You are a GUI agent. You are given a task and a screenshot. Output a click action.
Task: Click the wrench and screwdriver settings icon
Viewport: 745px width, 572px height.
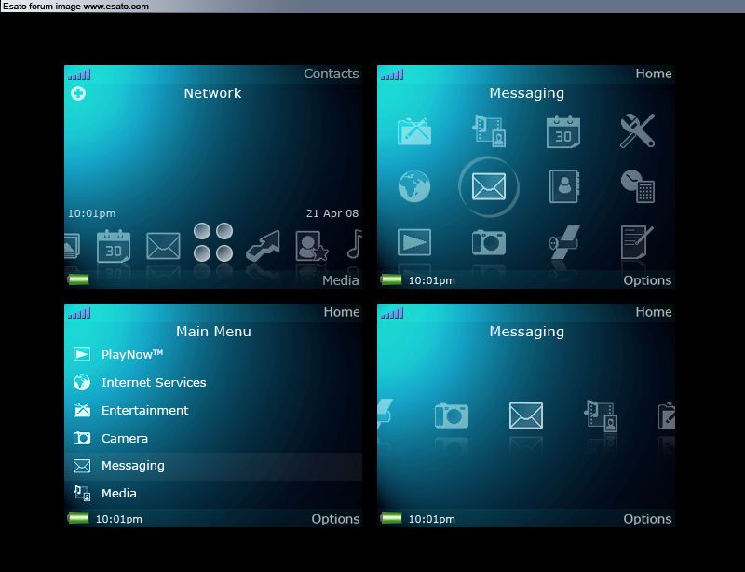pos(638,131)
